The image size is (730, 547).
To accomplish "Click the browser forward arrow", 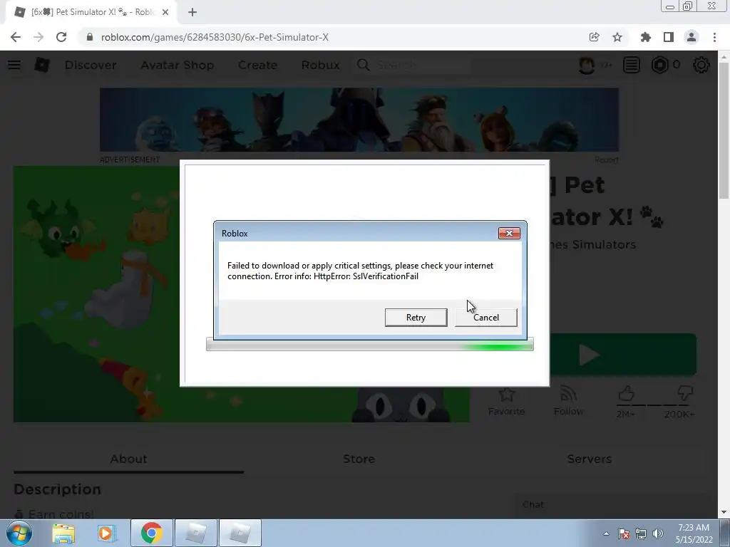I will point(38,37).
